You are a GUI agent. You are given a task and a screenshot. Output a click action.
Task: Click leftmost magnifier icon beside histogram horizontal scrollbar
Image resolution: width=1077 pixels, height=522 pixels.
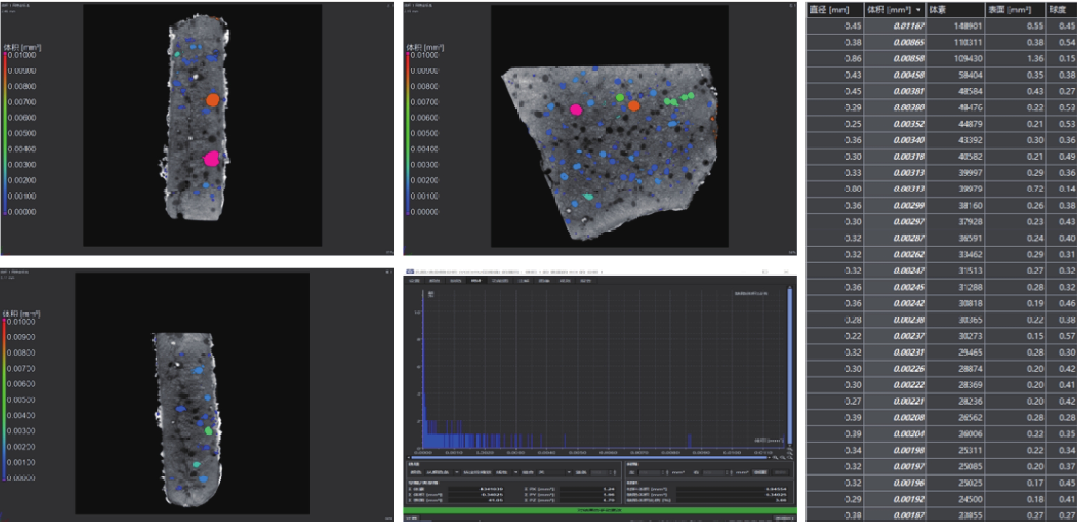[775, 458]
